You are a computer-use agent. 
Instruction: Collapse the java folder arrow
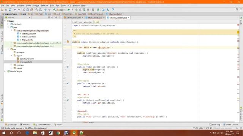click(x=8, y=27)
